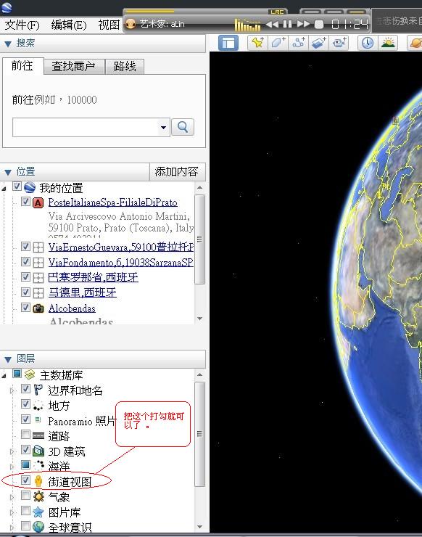Screen dimensions: 422x537
Task: Toggle the 街道视图 layer checkbox
Action: [25, 480]
